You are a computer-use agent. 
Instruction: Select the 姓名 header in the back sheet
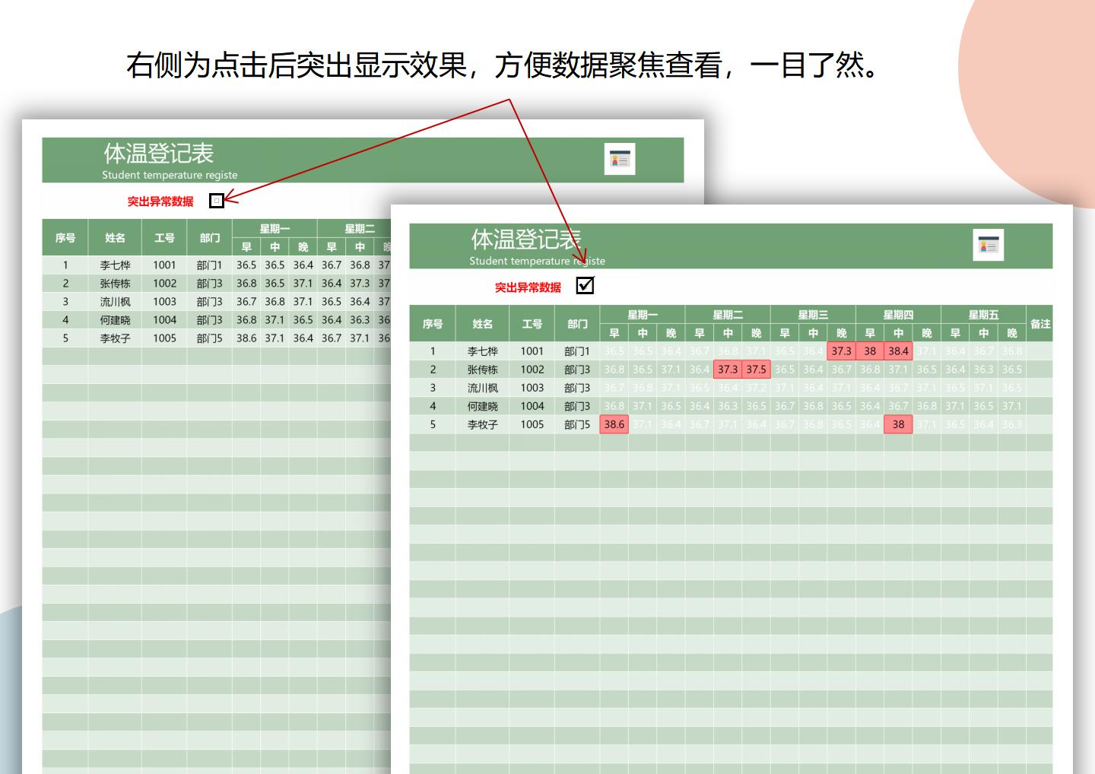point(115,238)
